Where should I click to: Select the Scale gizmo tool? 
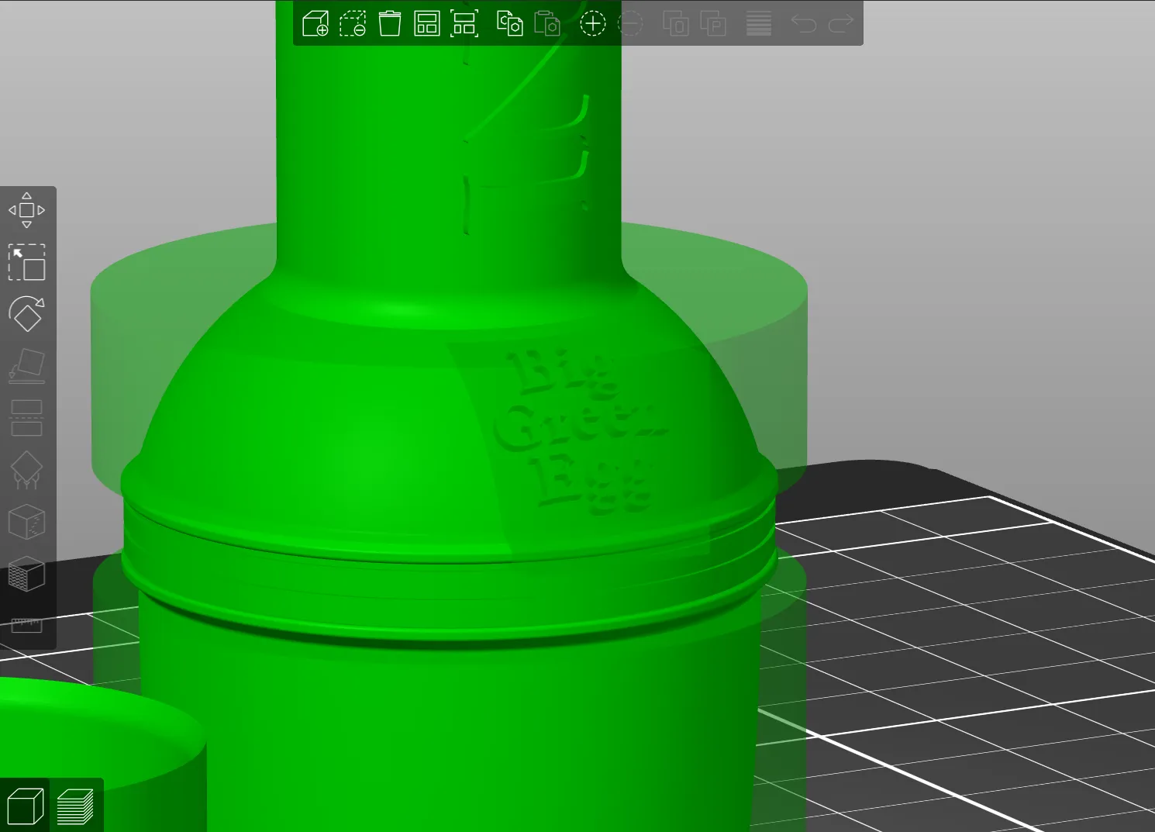coord(26,262)
